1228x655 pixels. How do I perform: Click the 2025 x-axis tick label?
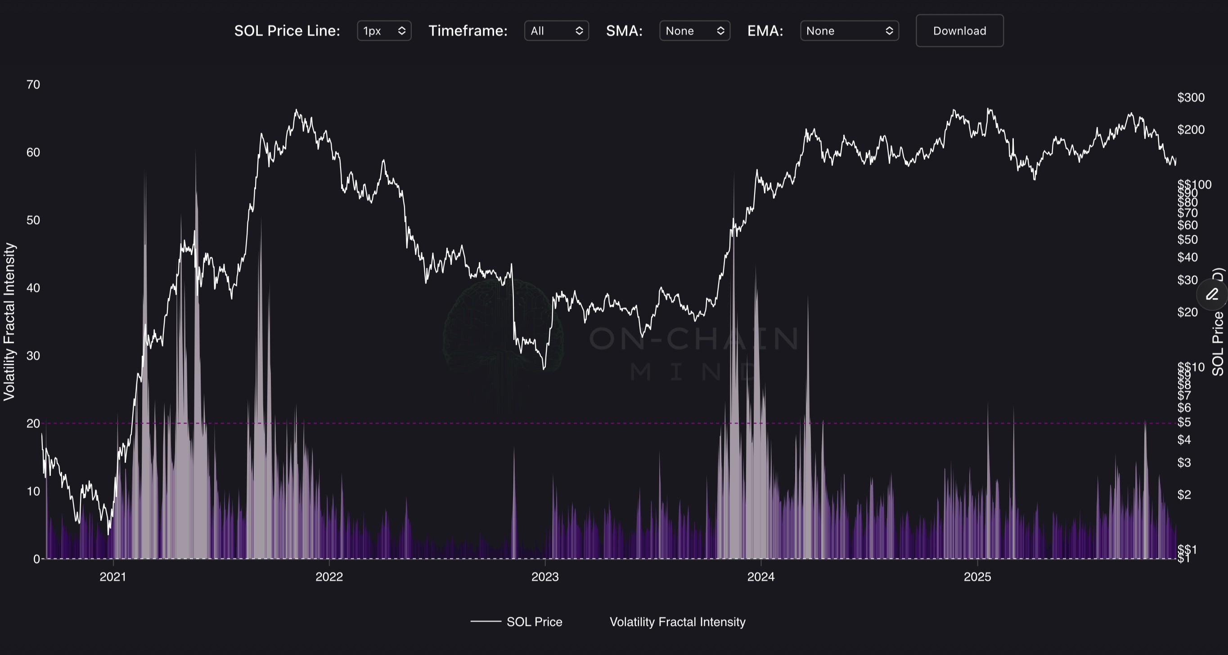coord(977,577)
